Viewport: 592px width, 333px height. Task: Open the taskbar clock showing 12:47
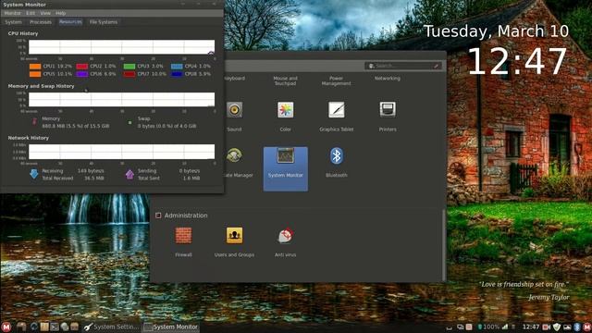[531, 327]
